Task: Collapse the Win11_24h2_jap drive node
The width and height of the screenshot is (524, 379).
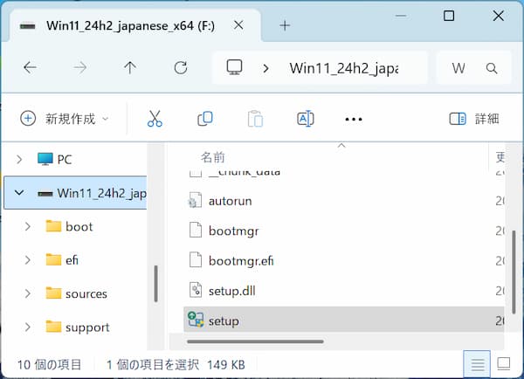Action: [19, 192]
